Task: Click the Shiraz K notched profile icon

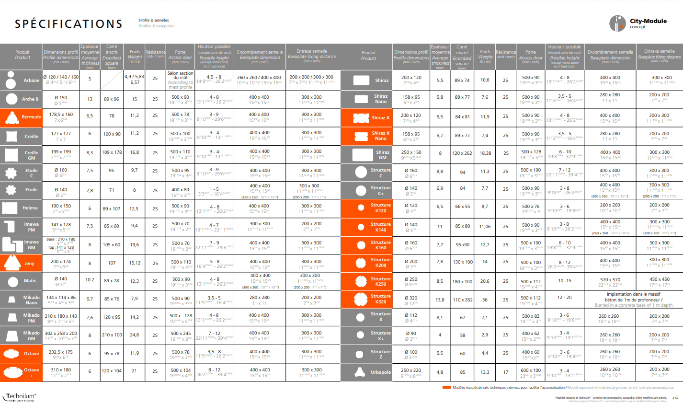Action: point(361,118)
